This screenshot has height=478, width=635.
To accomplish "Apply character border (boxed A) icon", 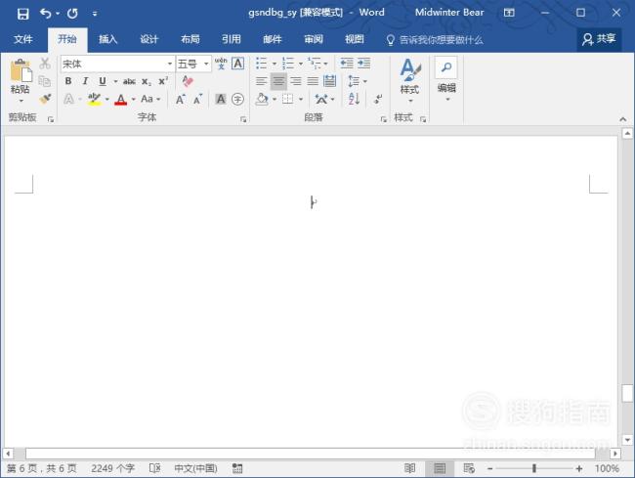I will (x=237, y=64).
